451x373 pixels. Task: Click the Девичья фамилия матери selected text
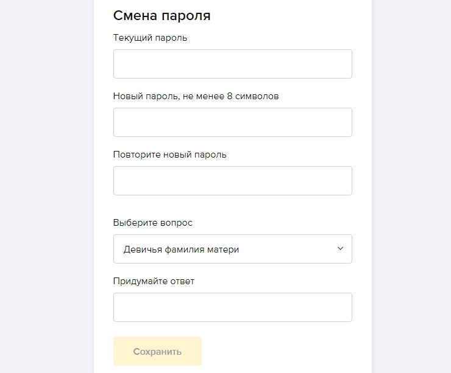point(181,249)
